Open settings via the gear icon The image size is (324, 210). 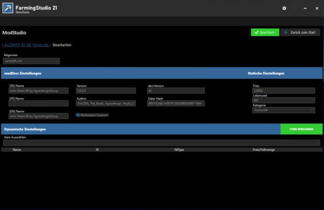[284, 8]
